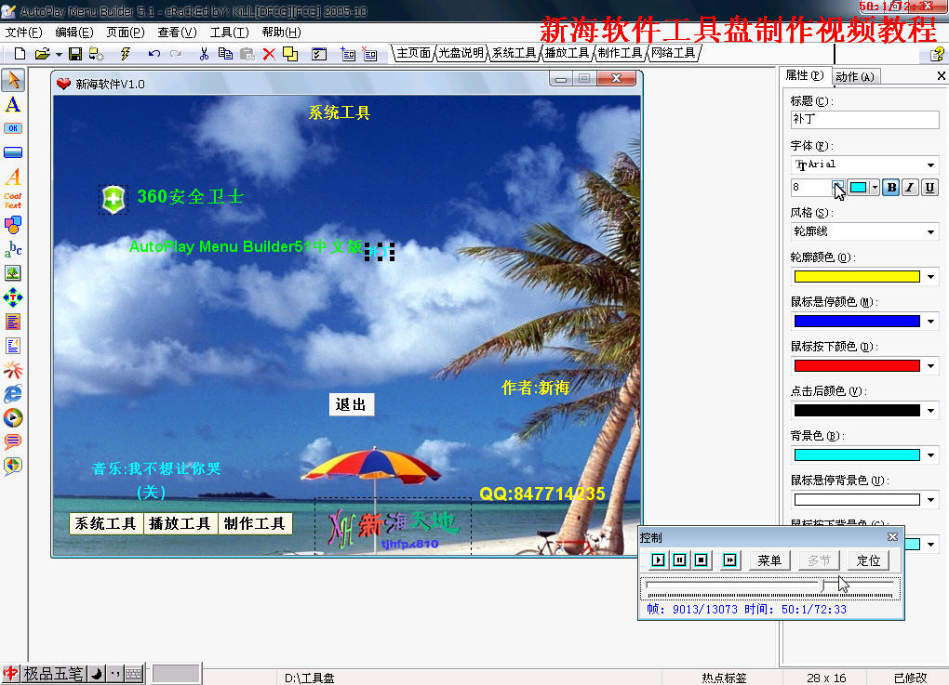Select the Internet Explorer web browser tool
Screen dimensions: 949x685
coord(13,393)
